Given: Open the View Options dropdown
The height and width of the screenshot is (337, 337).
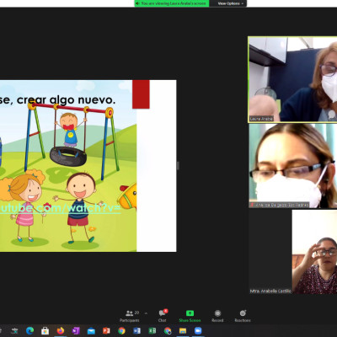Looking at the screenshot, I should pyautogui.click(x=230, y=3).
